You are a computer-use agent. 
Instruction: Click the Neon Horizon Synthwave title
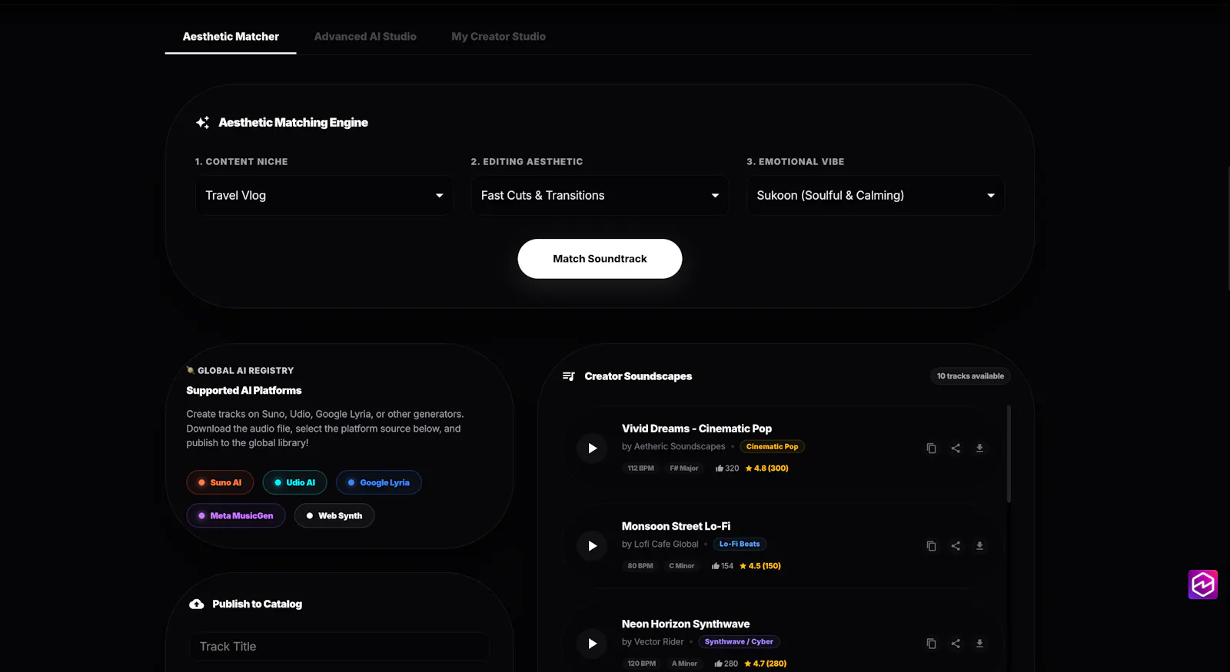pyautogui.click(x=686, y=624)
